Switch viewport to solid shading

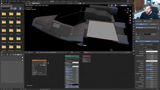pyautogui.click(x=123, y=5)
